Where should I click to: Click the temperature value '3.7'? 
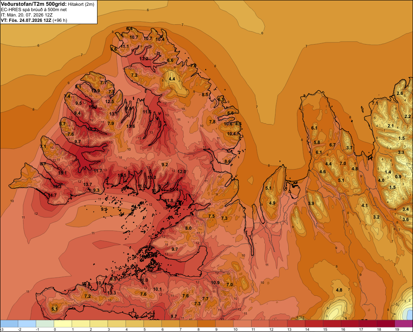pos(349,148)
